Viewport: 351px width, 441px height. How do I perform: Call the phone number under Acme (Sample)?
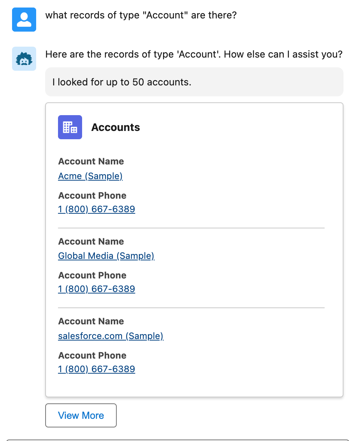[x=96, y=209]
